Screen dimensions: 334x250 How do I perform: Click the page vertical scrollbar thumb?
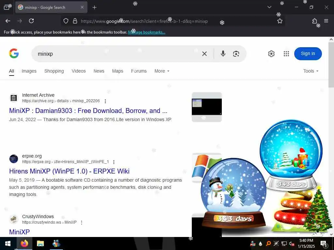[331, 65]
